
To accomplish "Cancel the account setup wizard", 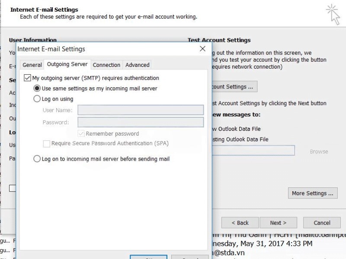I will (x=322, y=223).
